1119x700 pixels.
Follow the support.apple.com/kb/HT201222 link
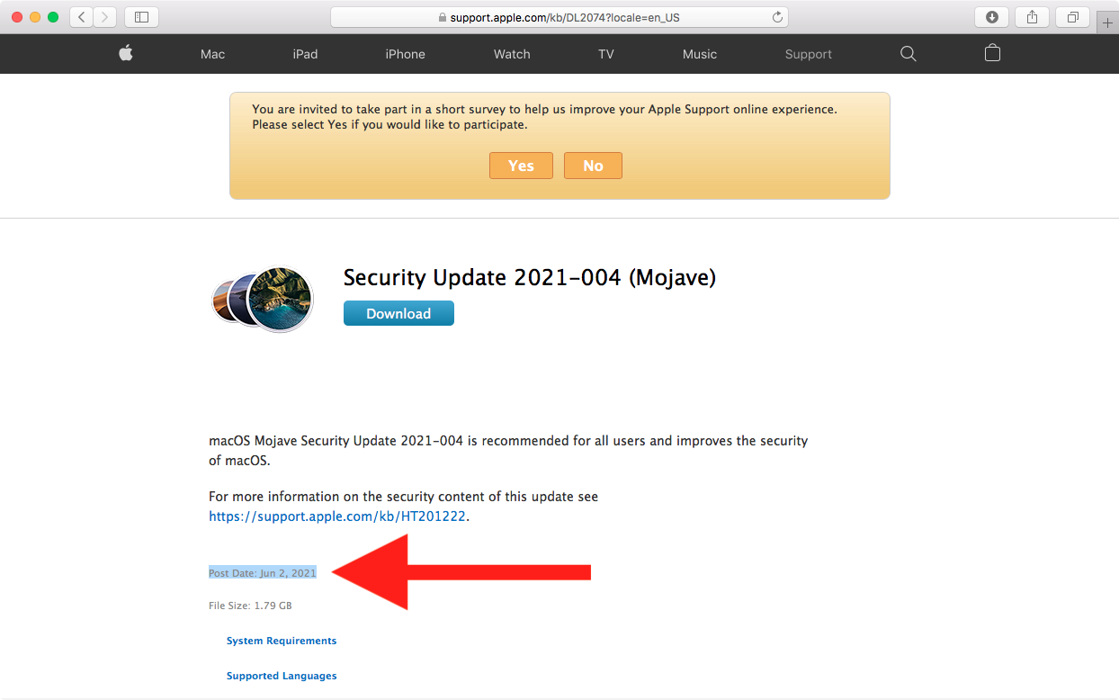(x=338, y=516)
